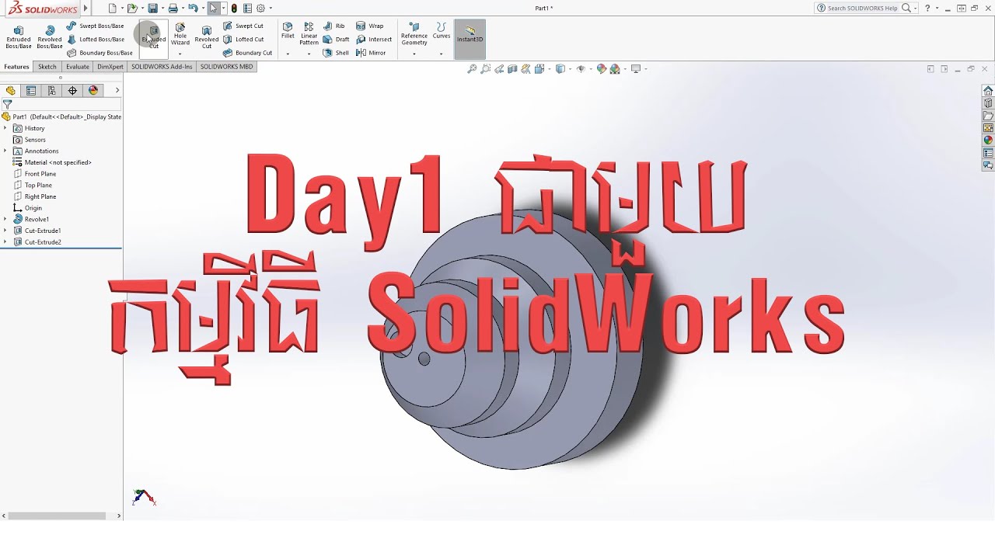Image resolution: width=995 pixels, height=559 pixels.
Task: Expand the manager panel tabs arrow
Action: 117,90
